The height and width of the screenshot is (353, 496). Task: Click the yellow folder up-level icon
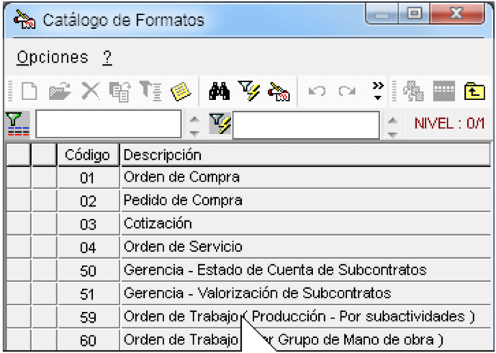474,91
